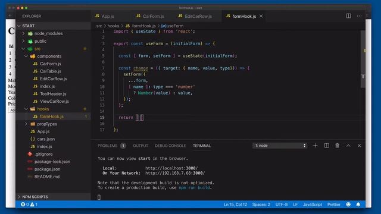Open editor More Actions menu
The height and width of the screenshot is (214, 381).
pyautogui.click(x=359, y=16)
